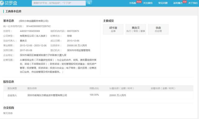Select member card 李森 总经理
The width and height of the screenshot is (199, 119).
(x=158, y=29)
